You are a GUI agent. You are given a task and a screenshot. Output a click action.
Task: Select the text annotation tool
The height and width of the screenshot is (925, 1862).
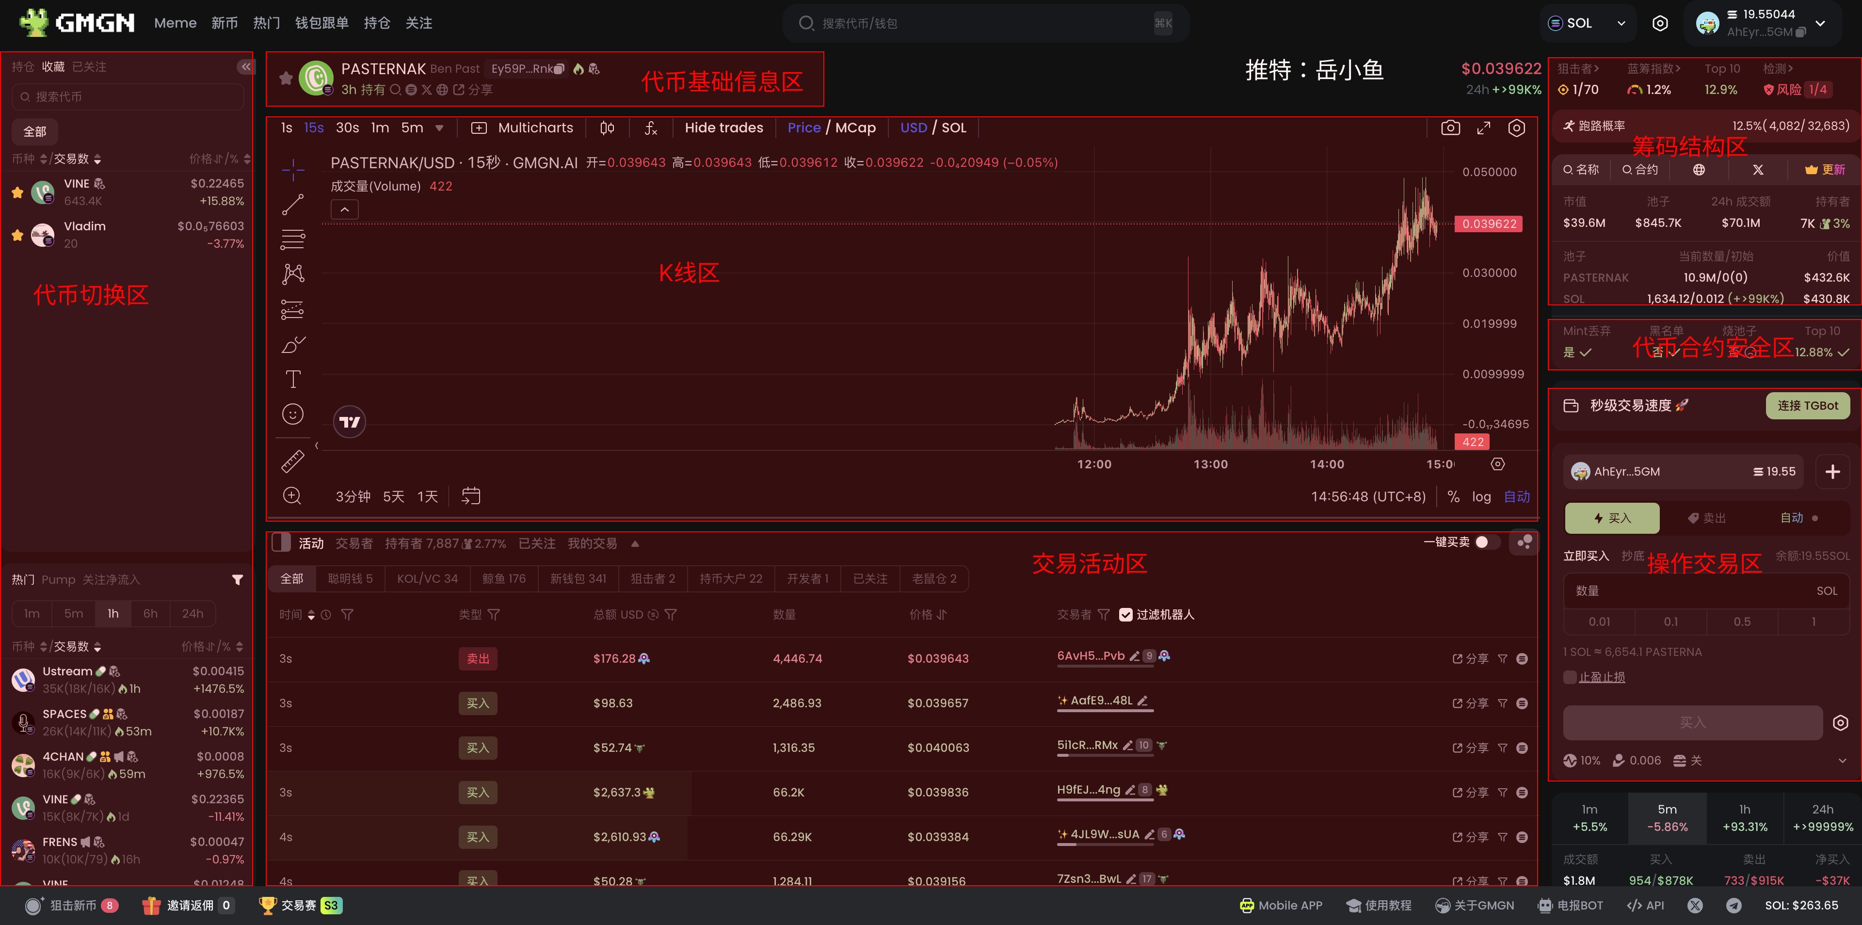[292, 379]
